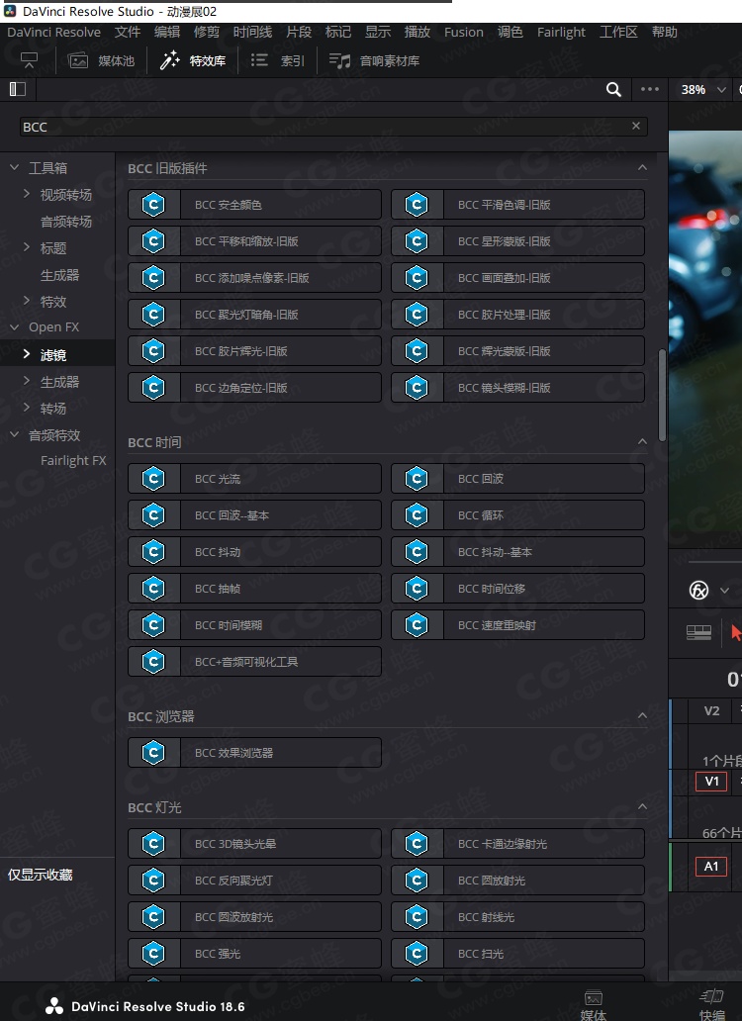The width and height of the screenshot is (742, 1021).
Task: Select the BCC 光流 effect
Action: click(254, 479)
